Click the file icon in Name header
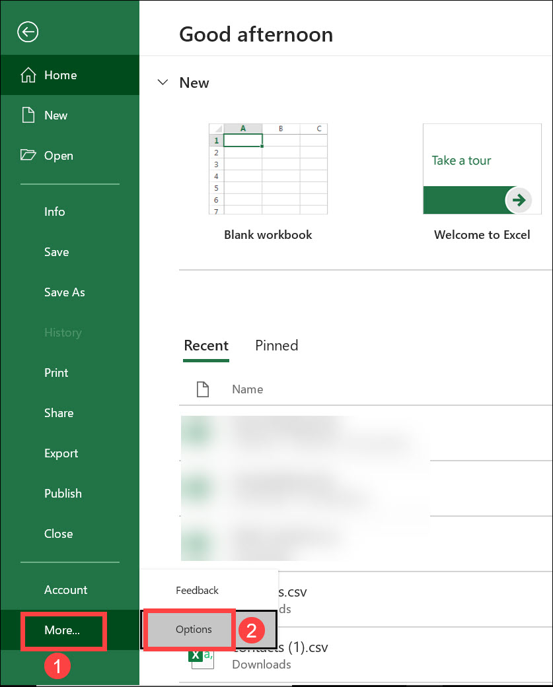 click(203, 389)
